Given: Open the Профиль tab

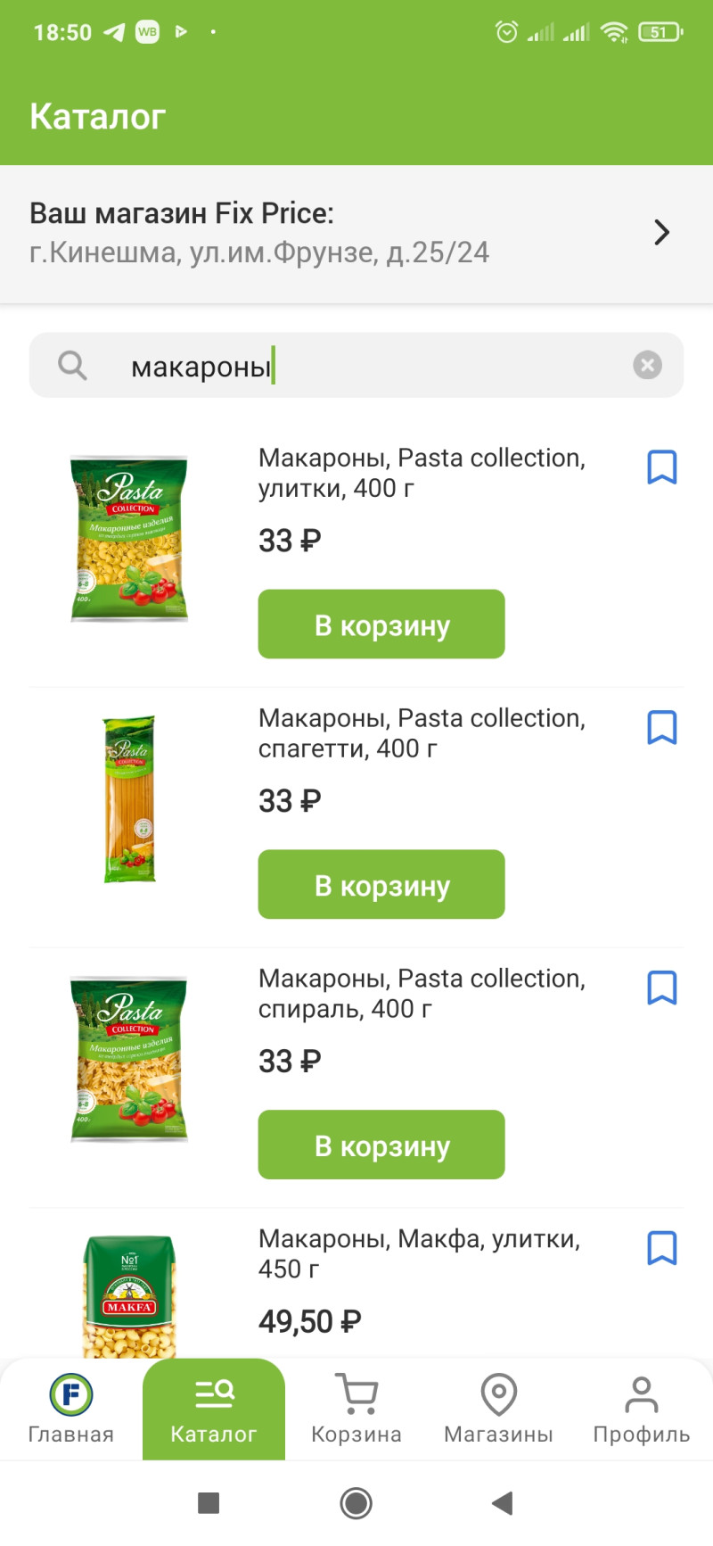Looking at the screenshot, I should [x=642, y=1410].
